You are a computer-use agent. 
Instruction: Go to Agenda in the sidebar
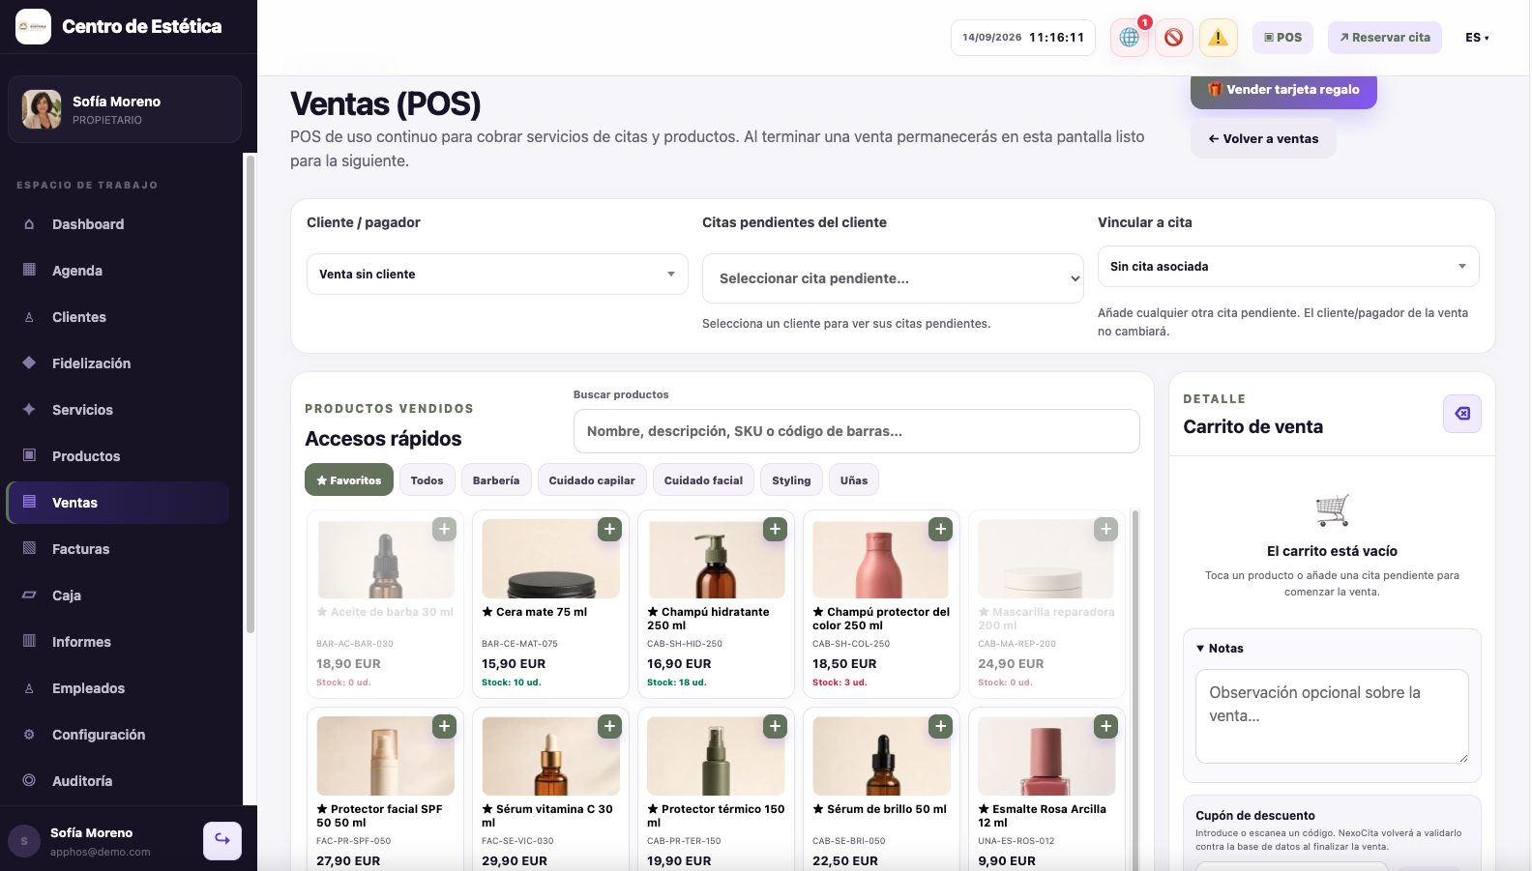coord(118,271)
